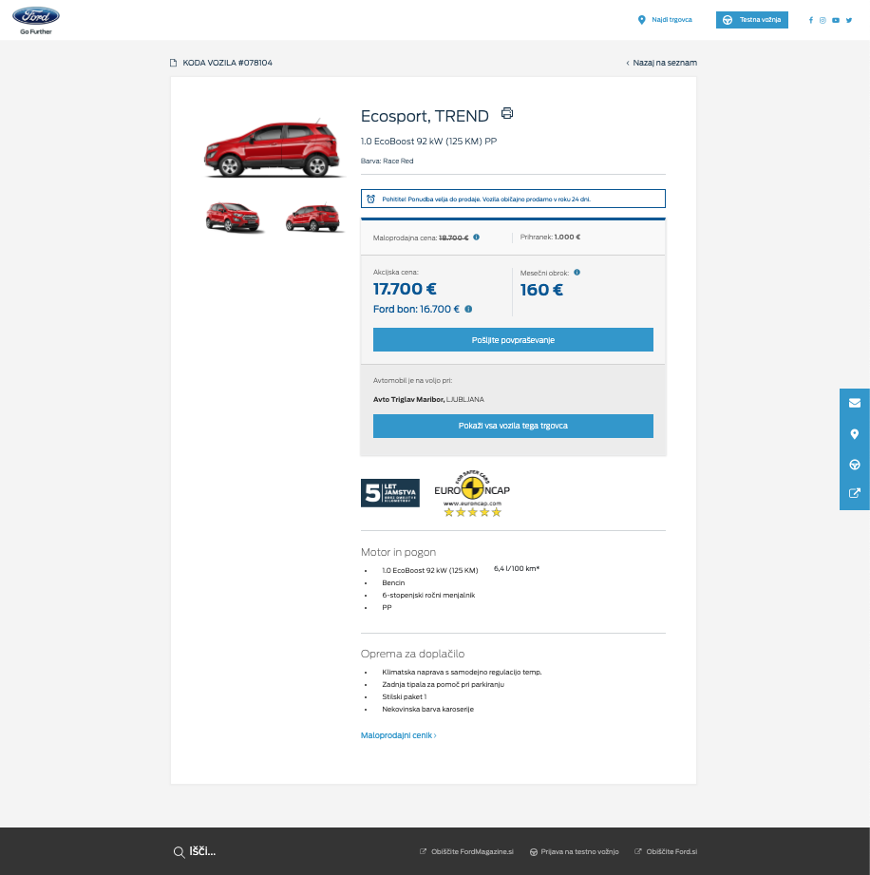The width and height of the screenshot is (870, 875).
Task: Click the struck-through 18.700 € price
Action: pyautogui.click(x=454, y=238)
